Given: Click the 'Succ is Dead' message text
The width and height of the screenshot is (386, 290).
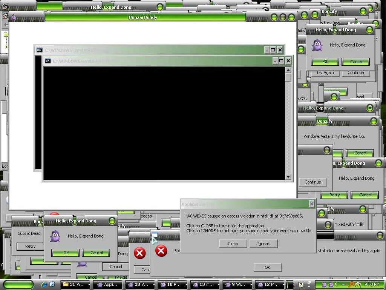Looking at the screenshot, I should (x=29, y=233).
